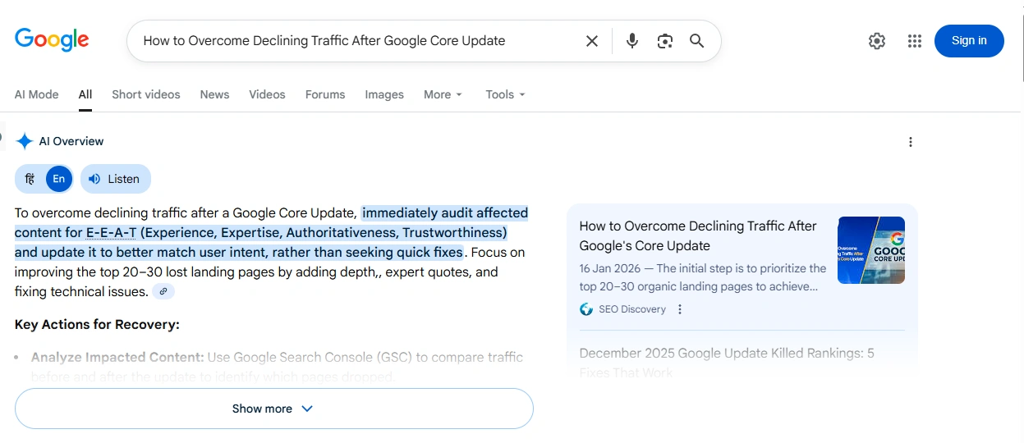The width and height of the screenshot is (1024, 443).
Task: Clear the search query with X icon
Action: coord(591,41)
